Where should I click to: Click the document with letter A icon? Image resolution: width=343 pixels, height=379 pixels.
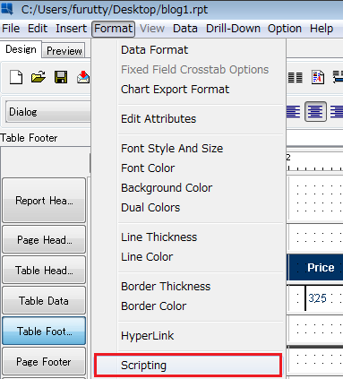tap(318, 77)
